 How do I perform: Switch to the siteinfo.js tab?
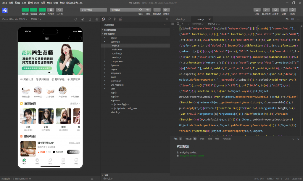(x=180, y=19)
